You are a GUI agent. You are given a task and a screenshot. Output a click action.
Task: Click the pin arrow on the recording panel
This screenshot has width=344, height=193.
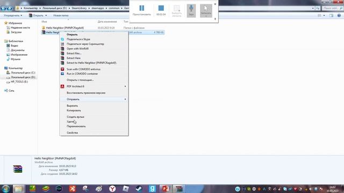[215, 19]
